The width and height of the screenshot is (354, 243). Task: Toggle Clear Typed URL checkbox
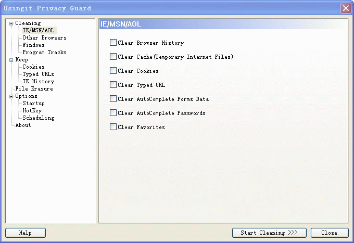click(x=113, y=85)
